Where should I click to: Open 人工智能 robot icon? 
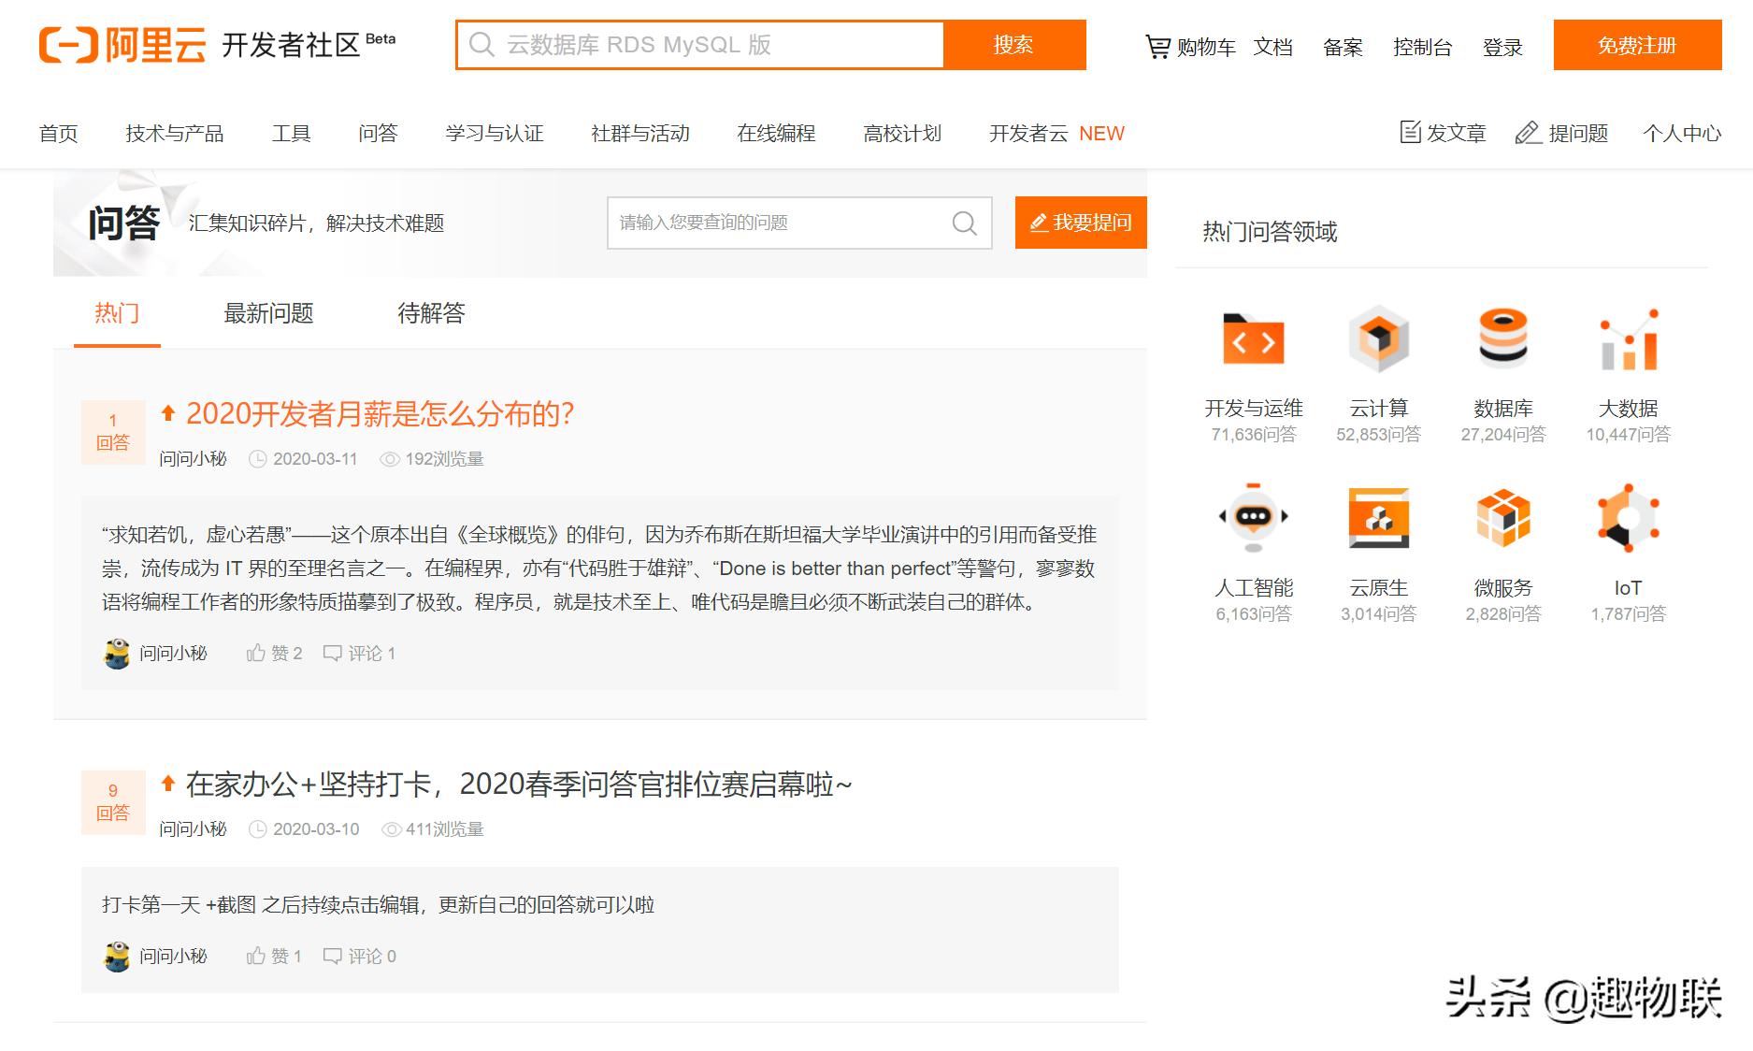coord(1254,518)
